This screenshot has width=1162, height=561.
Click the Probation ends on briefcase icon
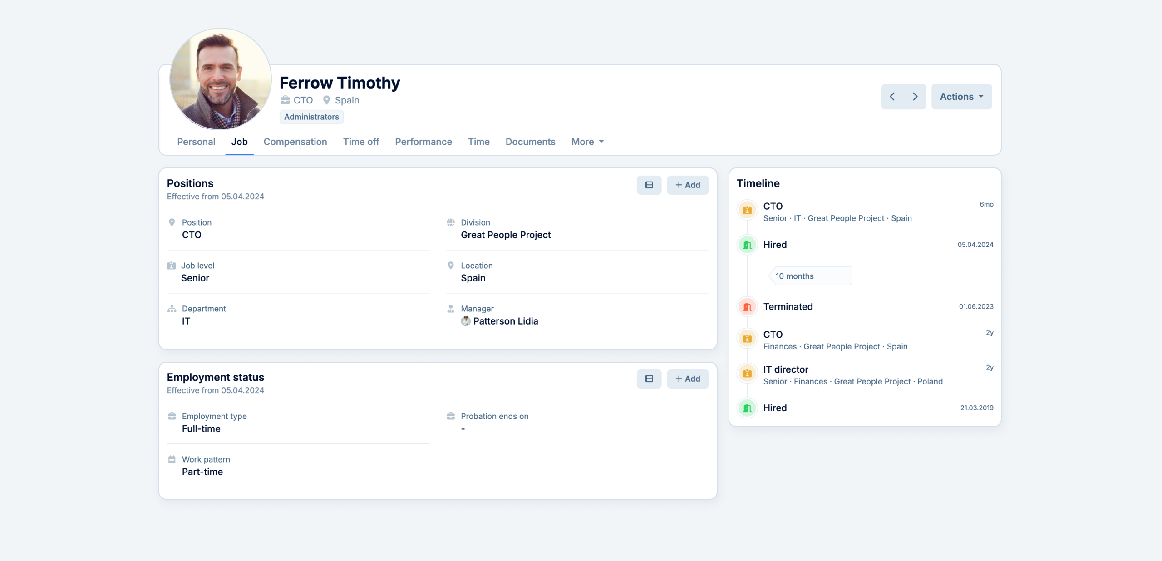(x=451, y=416)
